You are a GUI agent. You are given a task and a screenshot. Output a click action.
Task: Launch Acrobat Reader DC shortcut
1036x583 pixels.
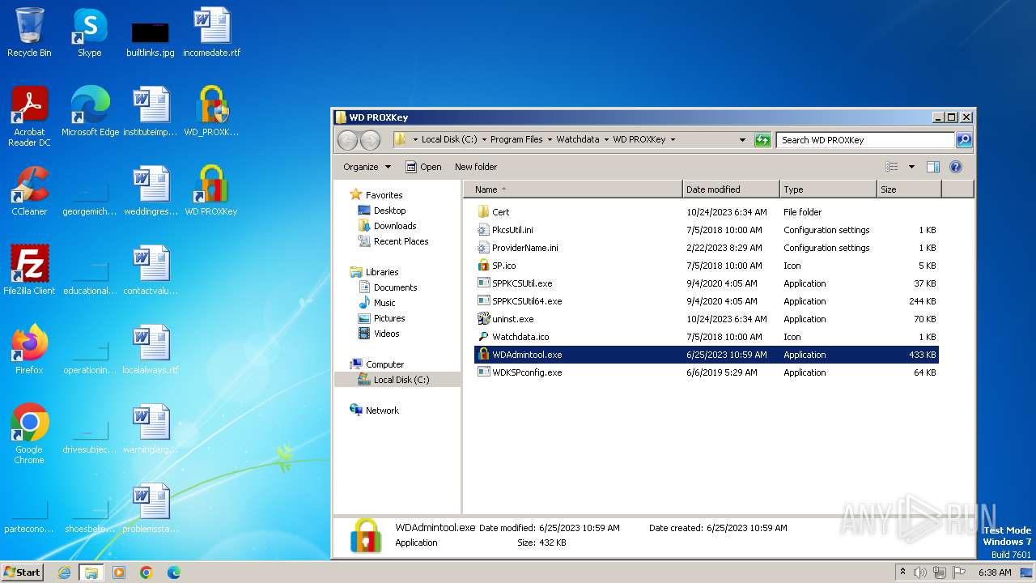pyautogui.click(x=29, y=117)
